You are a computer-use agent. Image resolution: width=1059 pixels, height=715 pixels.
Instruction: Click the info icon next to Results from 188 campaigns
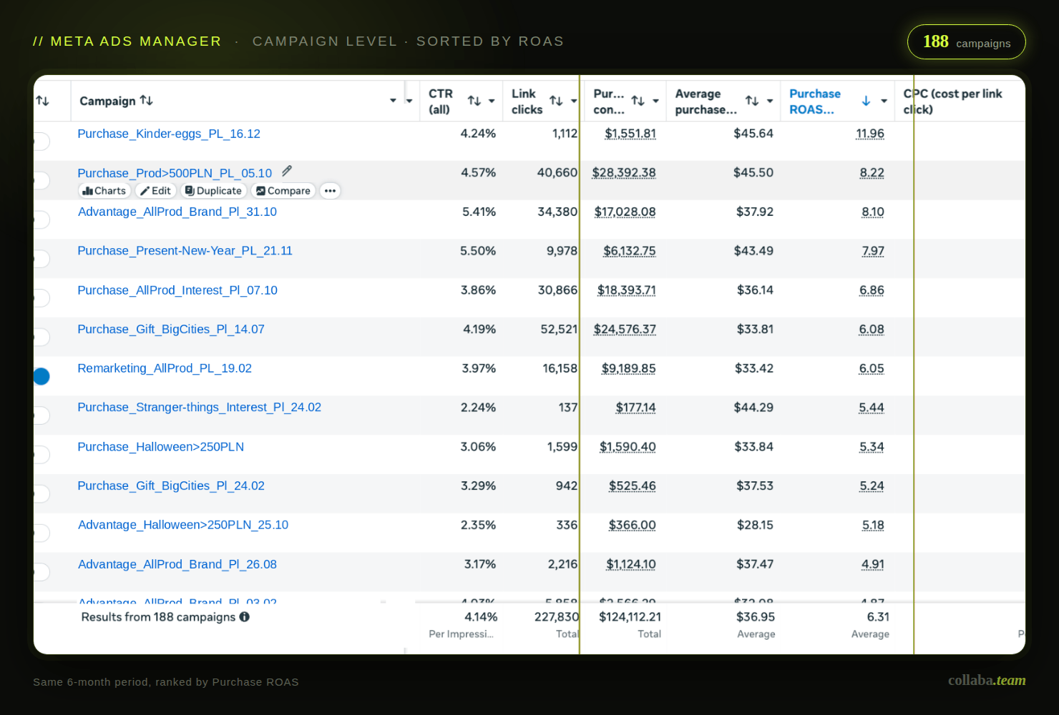[245, 617]
